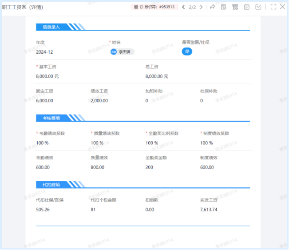This screenshot has height=250, width=289.
Task: Open the document settings icon in toolbar
Action: (x=224, y=7)
